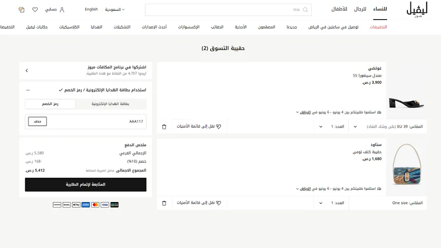This screenshot has height=248, width=441.
Task: Collapse the e-gift card / promo code section
Action: click(x=27, y=90)
